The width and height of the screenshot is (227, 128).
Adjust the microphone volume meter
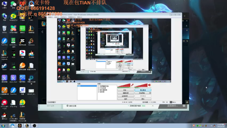[124, 86]
